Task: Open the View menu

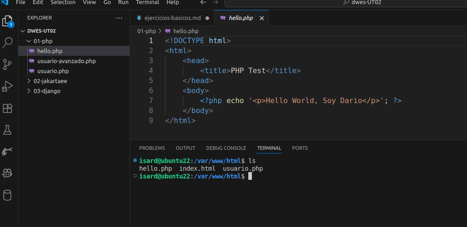Action: coord(89,2)
